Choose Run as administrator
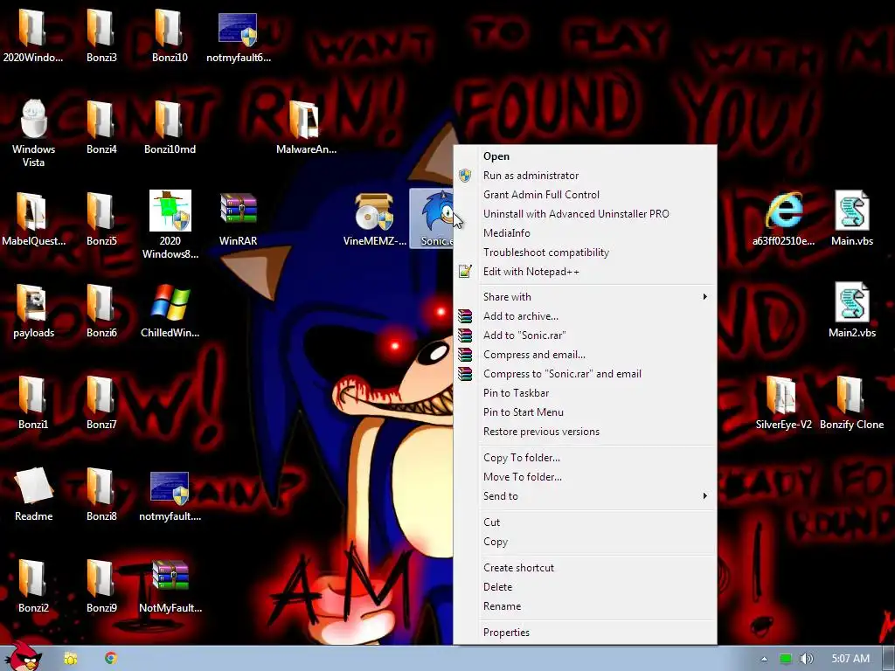The height and width of the screenshot is (671, 895). 585,175
